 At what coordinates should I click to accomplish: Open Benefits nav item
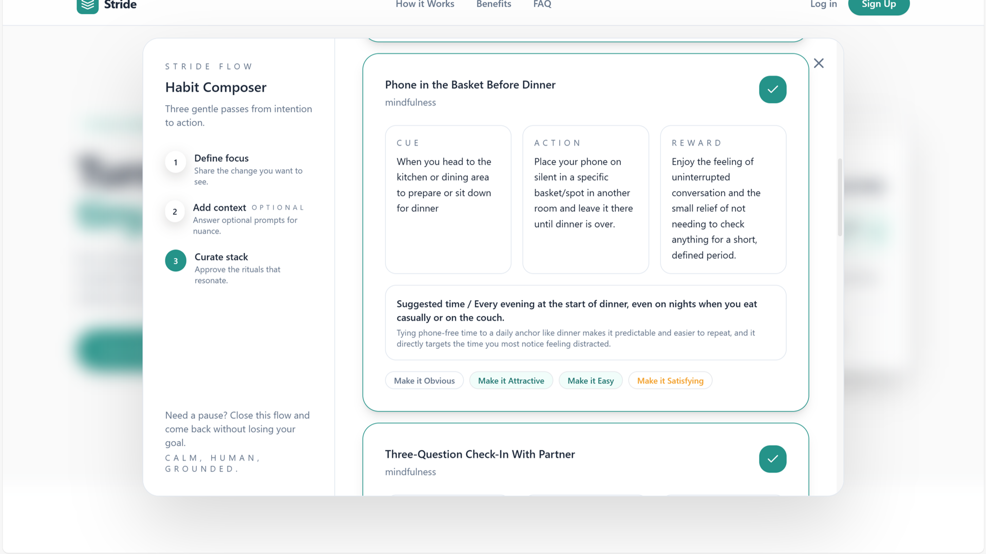coord(494,5)
